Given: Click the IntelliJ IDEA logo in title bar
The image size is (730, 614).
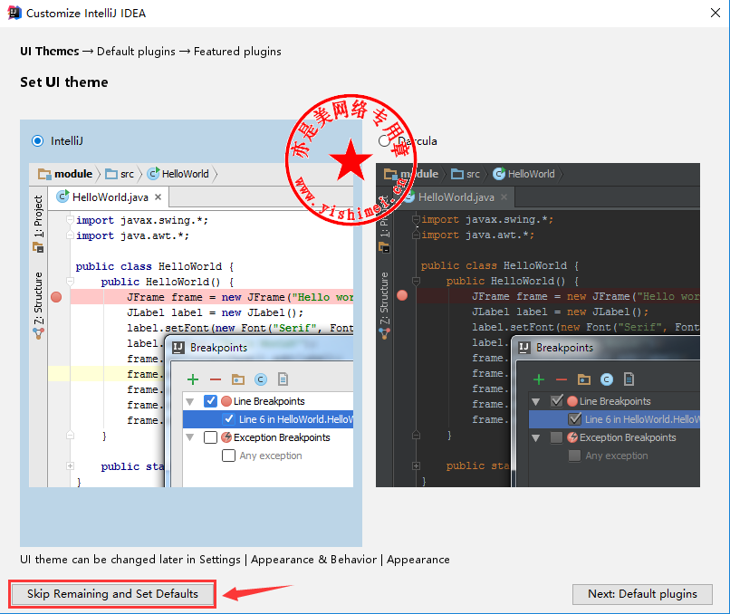Looking at the screenshot, I should click(x=14, y=13).
